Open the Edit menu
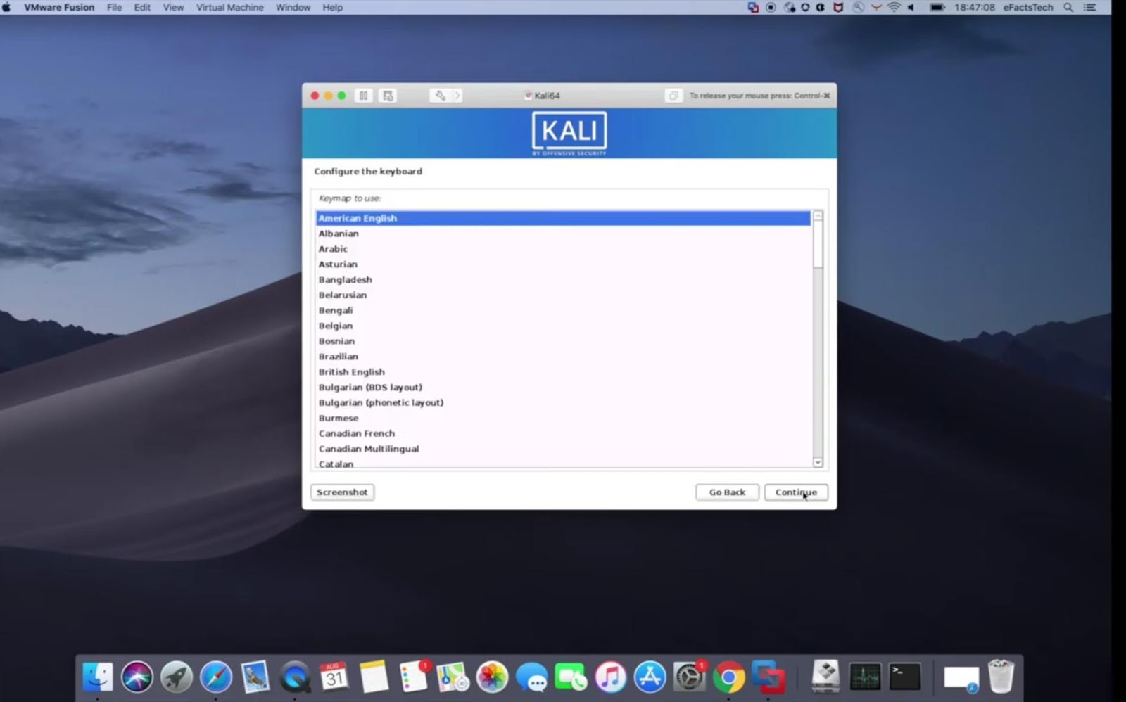The height and width of the screenshot is (702, 1126). (x=142, y=8)
